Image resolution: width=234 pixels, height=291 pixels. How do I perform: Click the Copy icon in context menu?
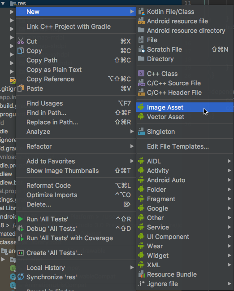point(21,50)
